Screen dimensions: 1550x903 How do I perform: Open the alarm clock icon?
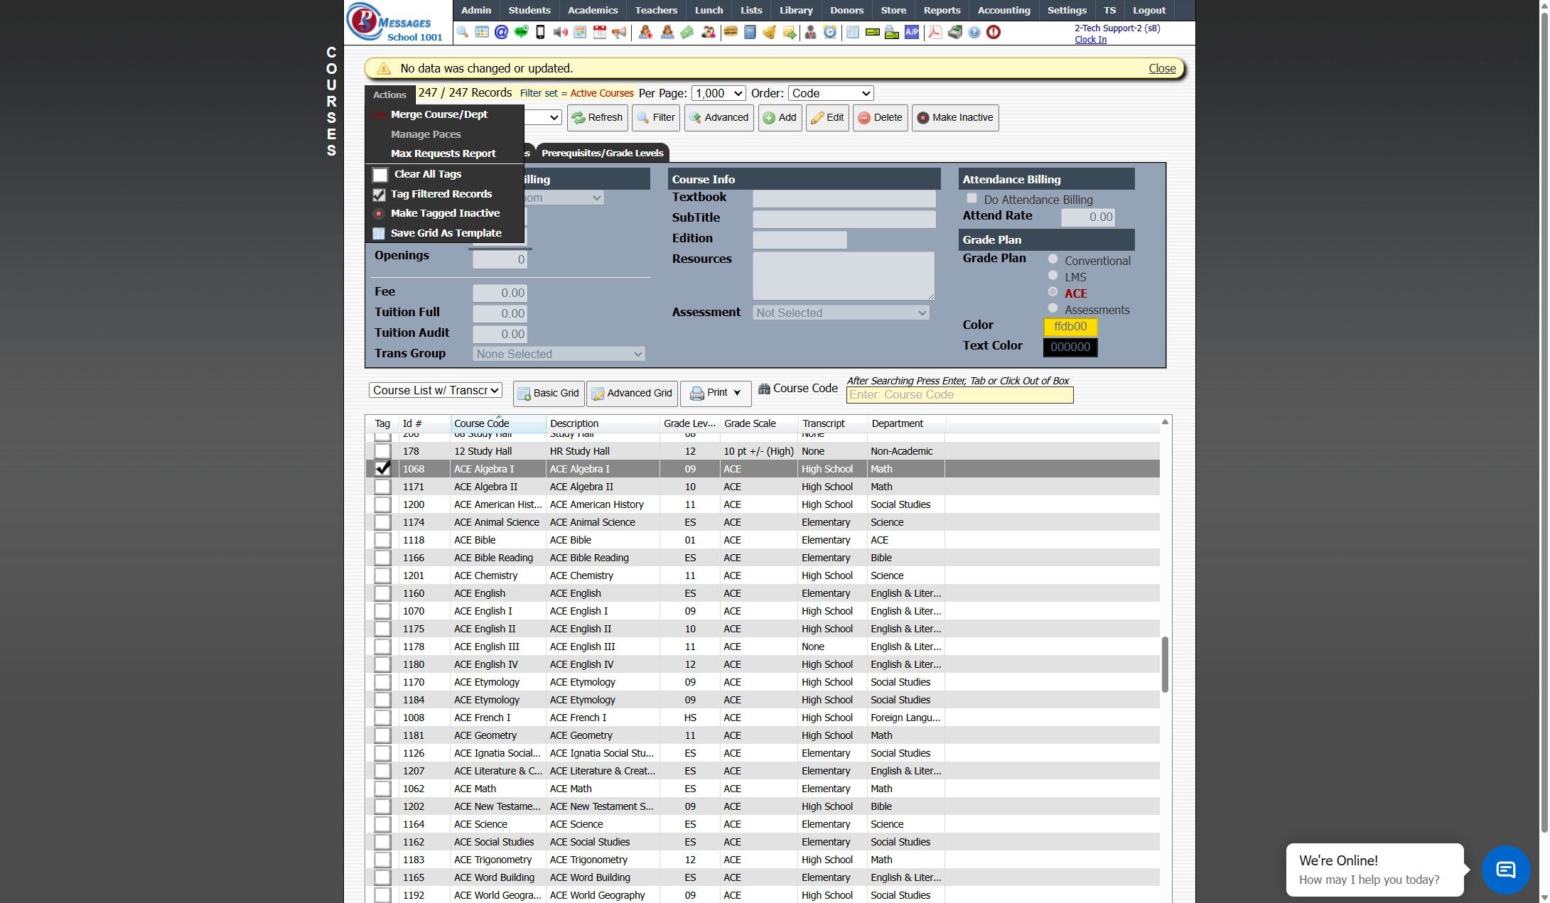coord(830,32)
